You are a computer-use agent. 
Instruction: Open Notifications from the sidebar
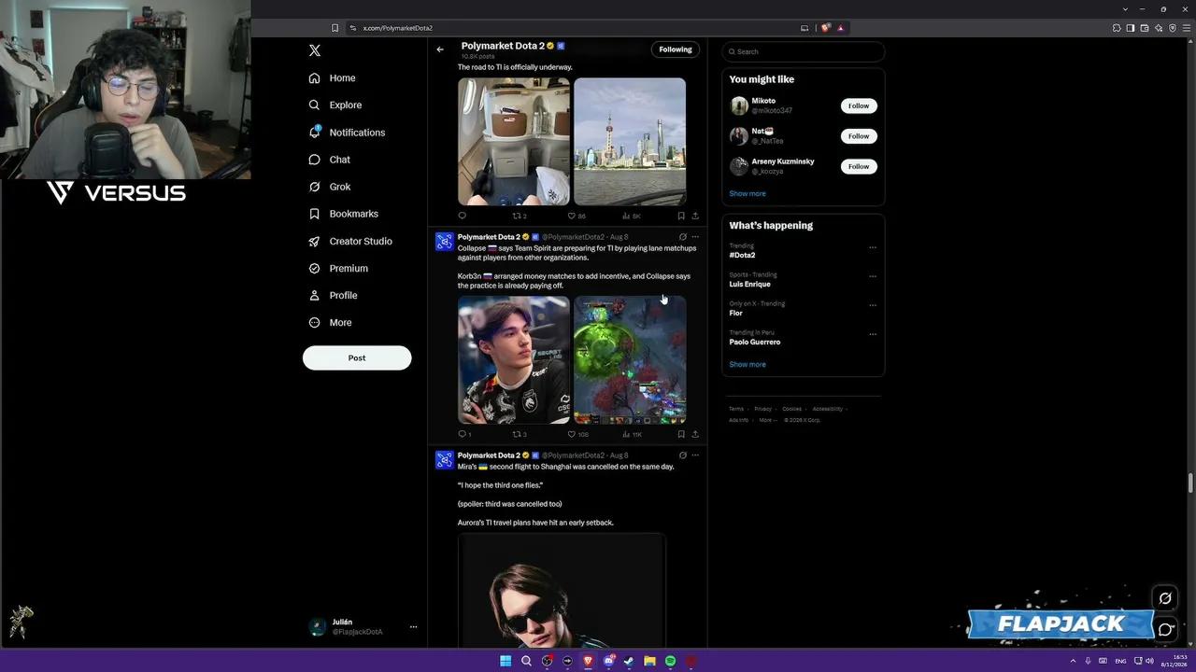347,133
